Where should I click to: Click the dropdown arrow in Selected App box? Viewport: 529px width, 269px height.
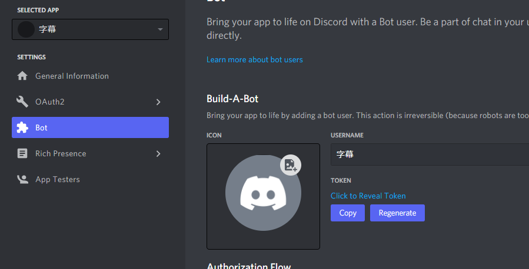160,29
